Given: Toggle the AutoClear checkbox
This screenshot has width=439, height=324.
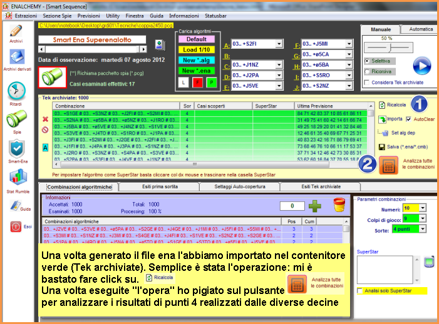Looking at the screenshot, I should click(x=408, y=119).
